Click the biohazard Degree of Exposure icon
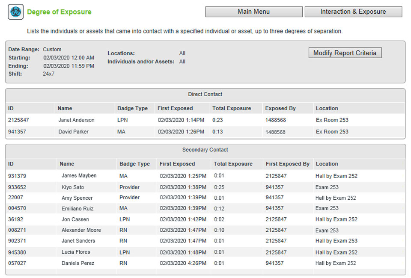This screenshot has width=411, height=278. [x=15, y=12]
